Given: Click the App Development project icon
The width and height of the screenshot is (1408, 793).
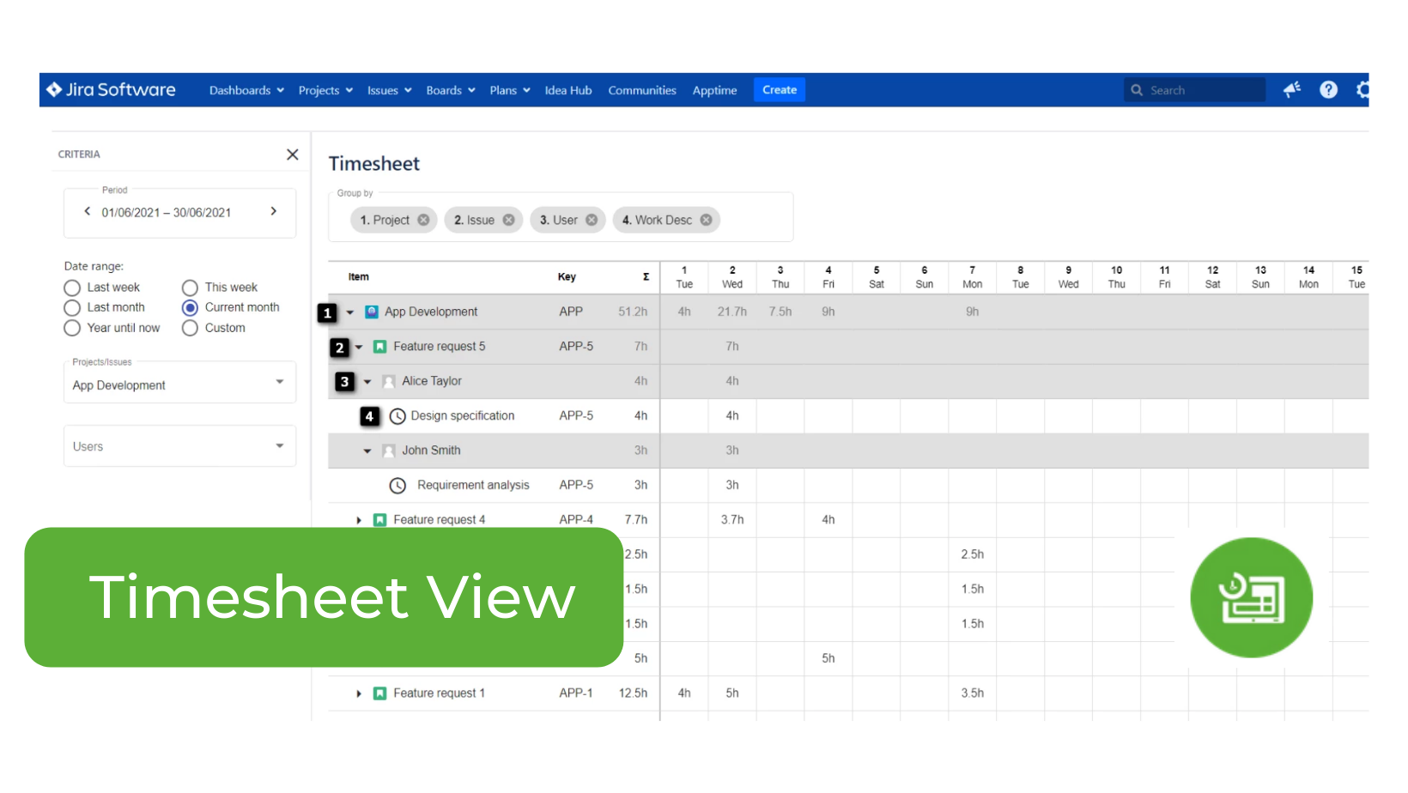Looking at the screenshot, I should [372, 312].
